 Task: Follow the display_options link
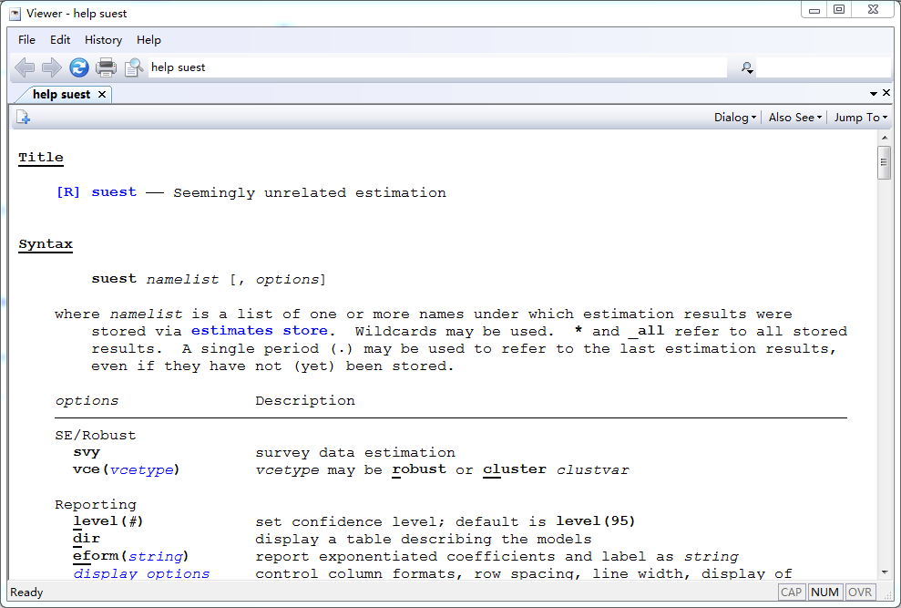[141, 573]
